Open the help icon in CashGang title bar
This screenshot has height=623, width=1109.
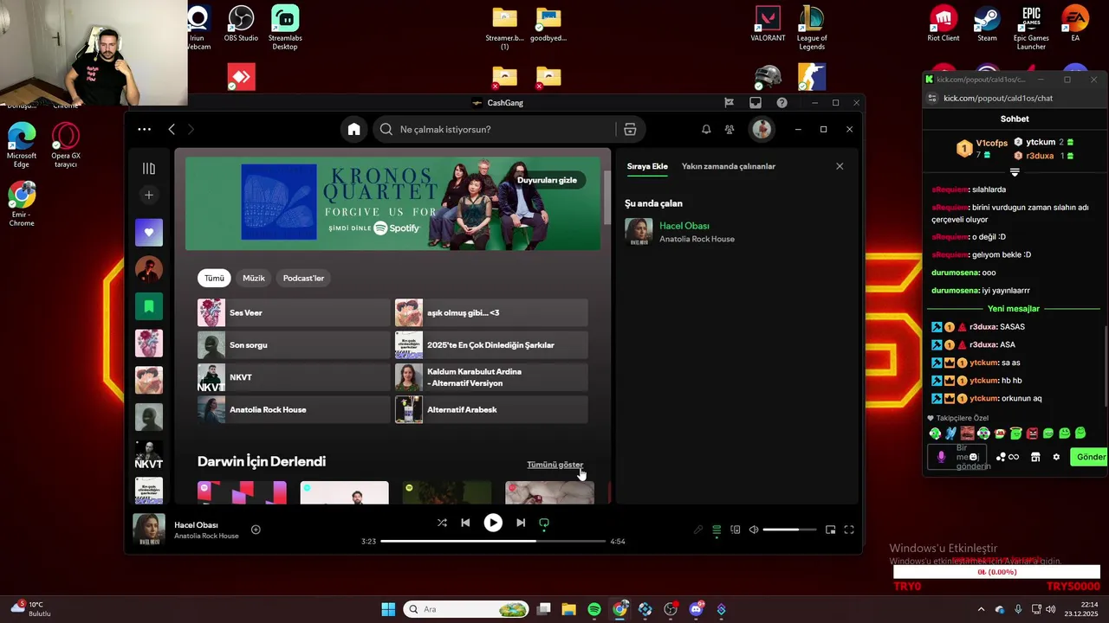point(782,103)
